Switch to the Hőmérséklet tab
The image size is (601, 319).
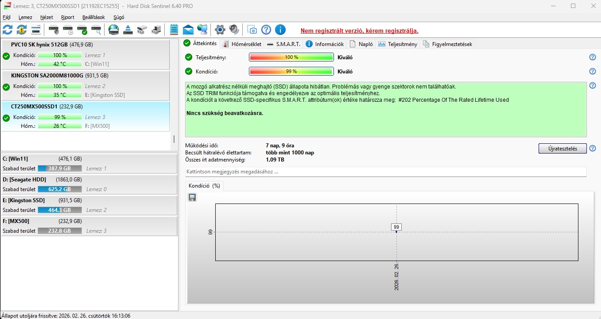(x=242, y=44)
